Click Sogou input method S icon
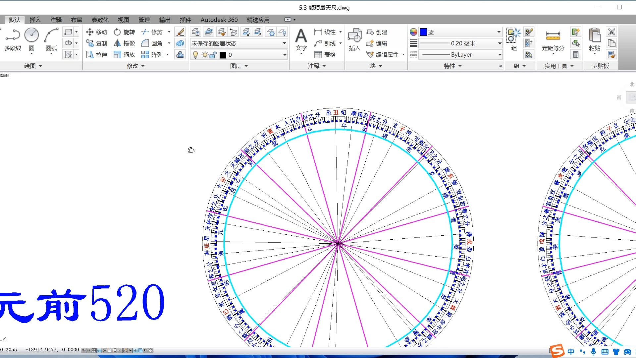Screen dimensions: 636x358 557,351
